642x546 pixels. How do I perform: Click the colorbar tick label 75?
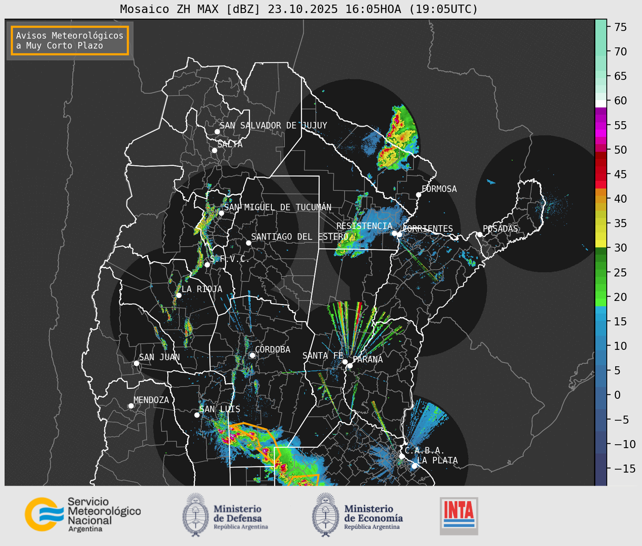(621, 27)
